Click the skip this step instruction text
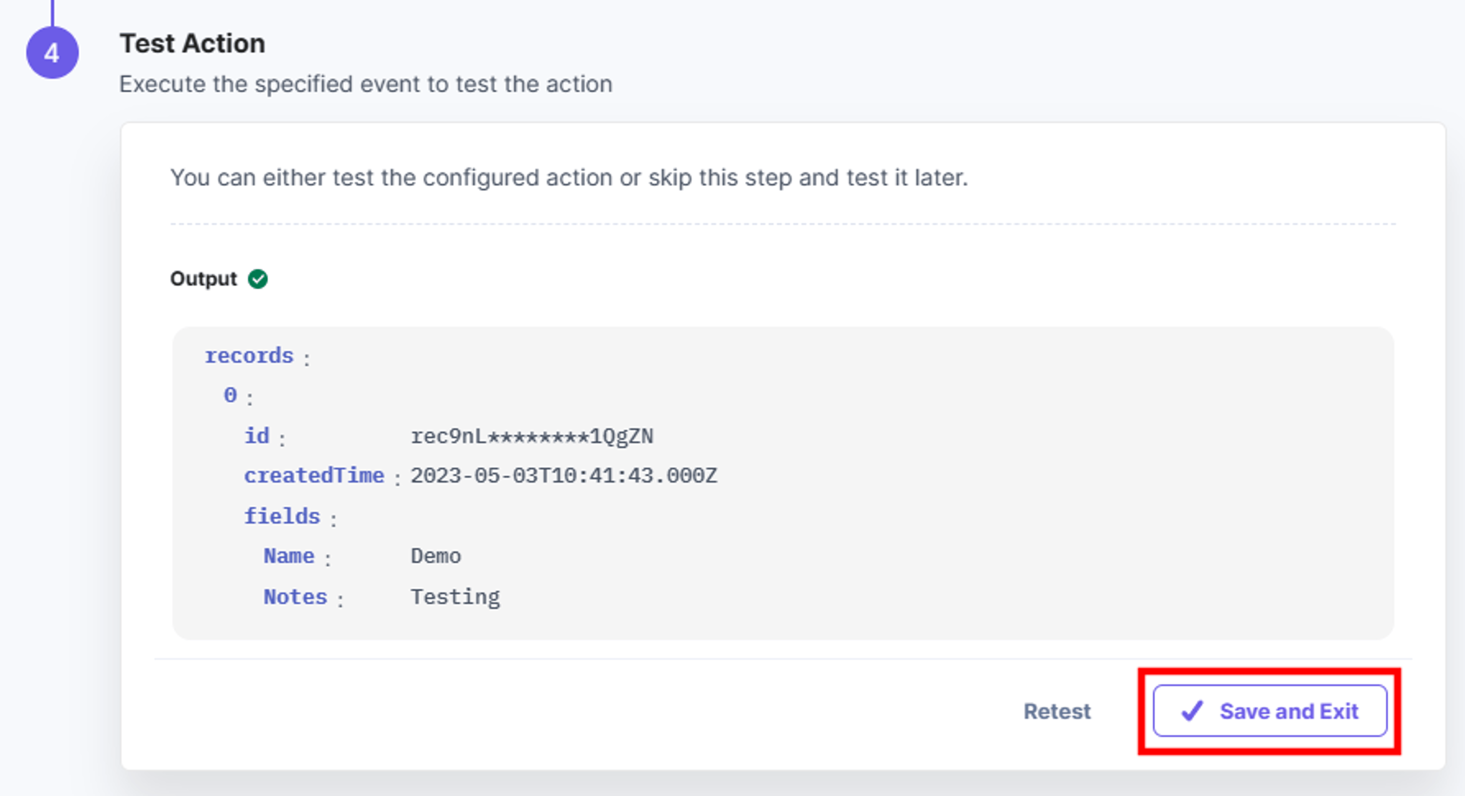The height and width of the screenshot is (796, 1465). [569, 178]
